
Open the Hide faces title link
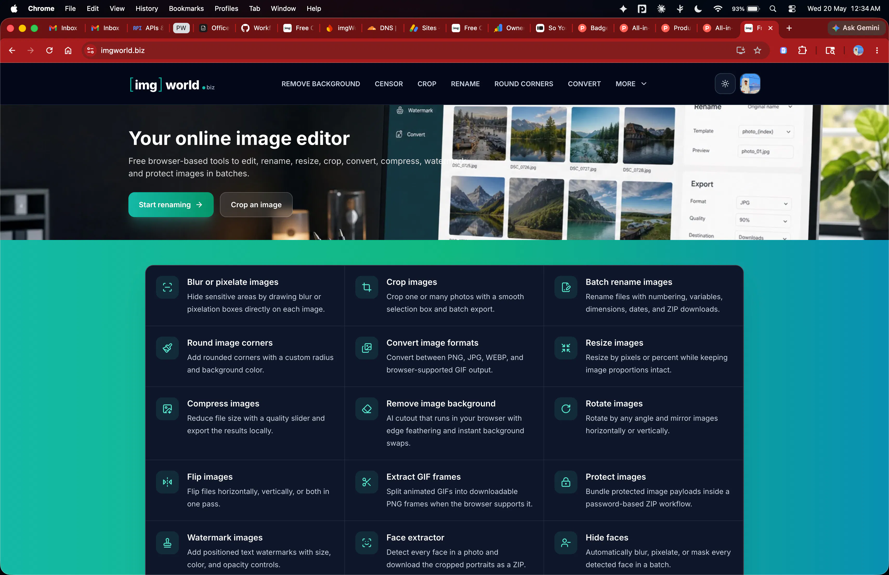coord(607,537)
